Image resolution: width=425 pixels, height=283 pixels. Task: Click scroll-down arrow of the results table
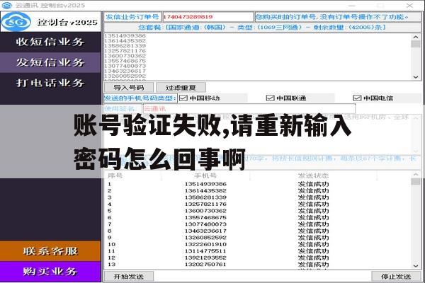point(416,266)
